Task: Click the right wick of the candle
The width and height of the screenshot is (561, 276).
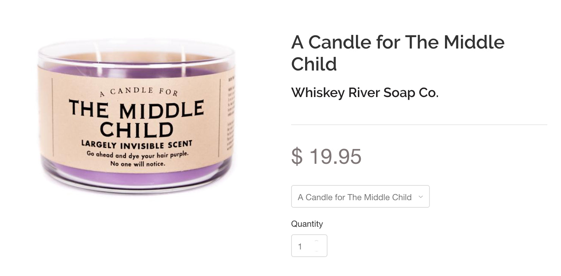Action: 183,59
